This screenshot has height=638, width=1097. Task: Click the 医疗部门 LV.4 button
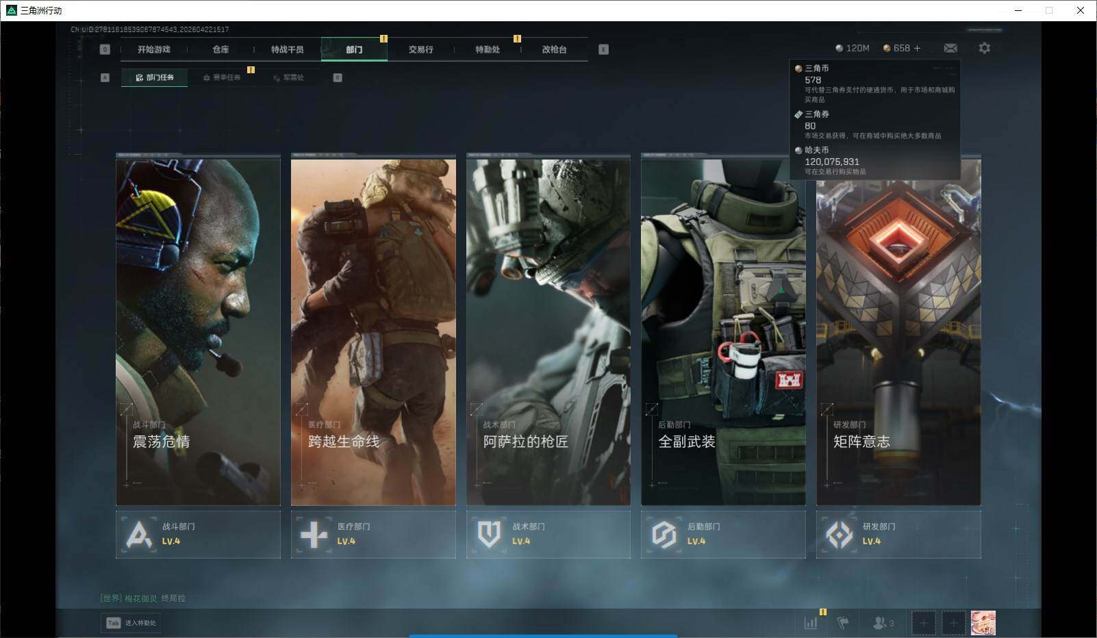click(x=373, y=534)
